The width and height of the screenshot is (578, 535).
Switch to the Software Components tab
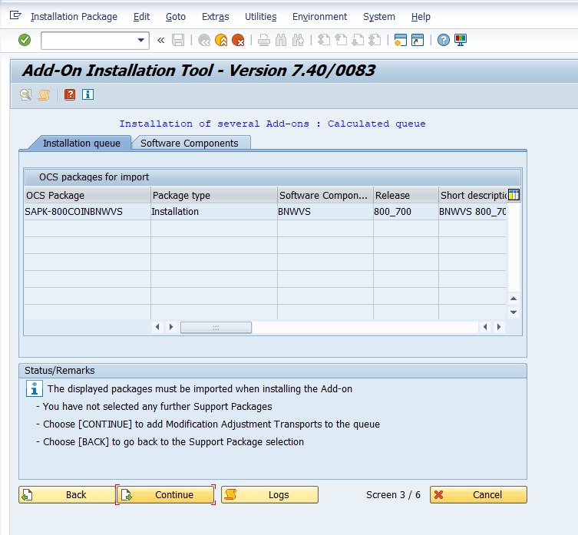point(190,143)
